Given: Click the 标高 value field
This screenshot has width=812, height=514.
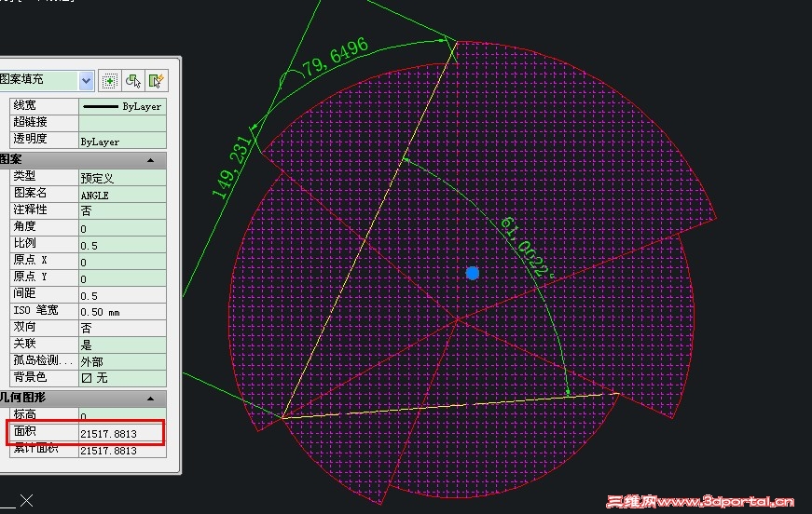Looking at the screenshot, I should click(122, 414).
